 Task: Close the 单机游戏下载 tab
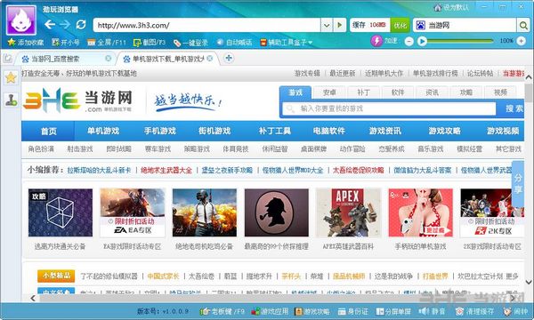click(x=210, y=59)
